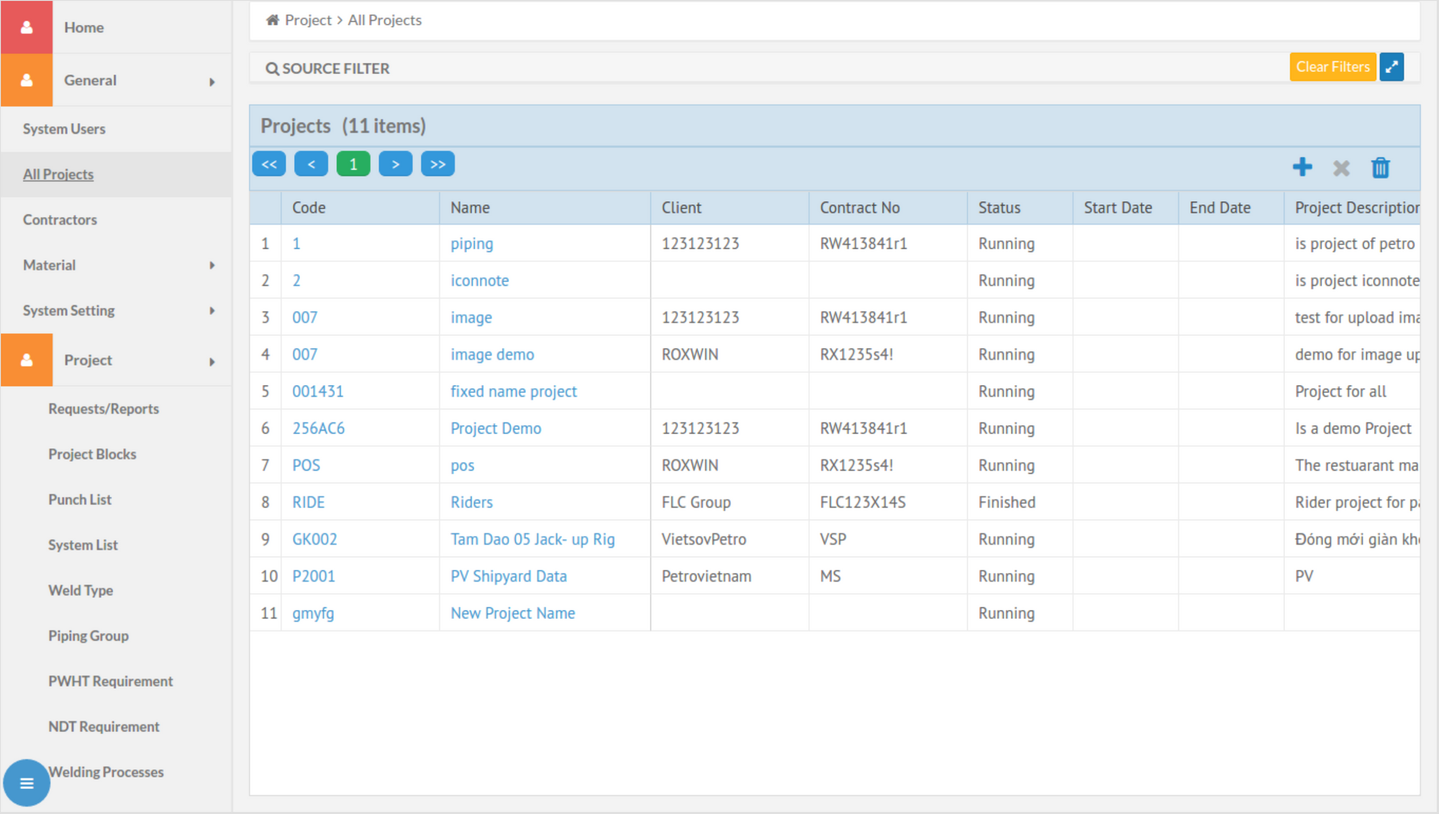This screenshot has height=814, width=1439.
Task: Click the Project menu person icon
Action: [x=26, y=359]
